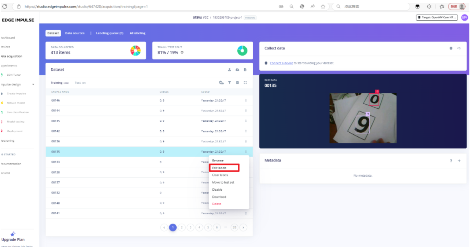Follow the Connect a device link
471x250 pixels.
coord(281,63)
